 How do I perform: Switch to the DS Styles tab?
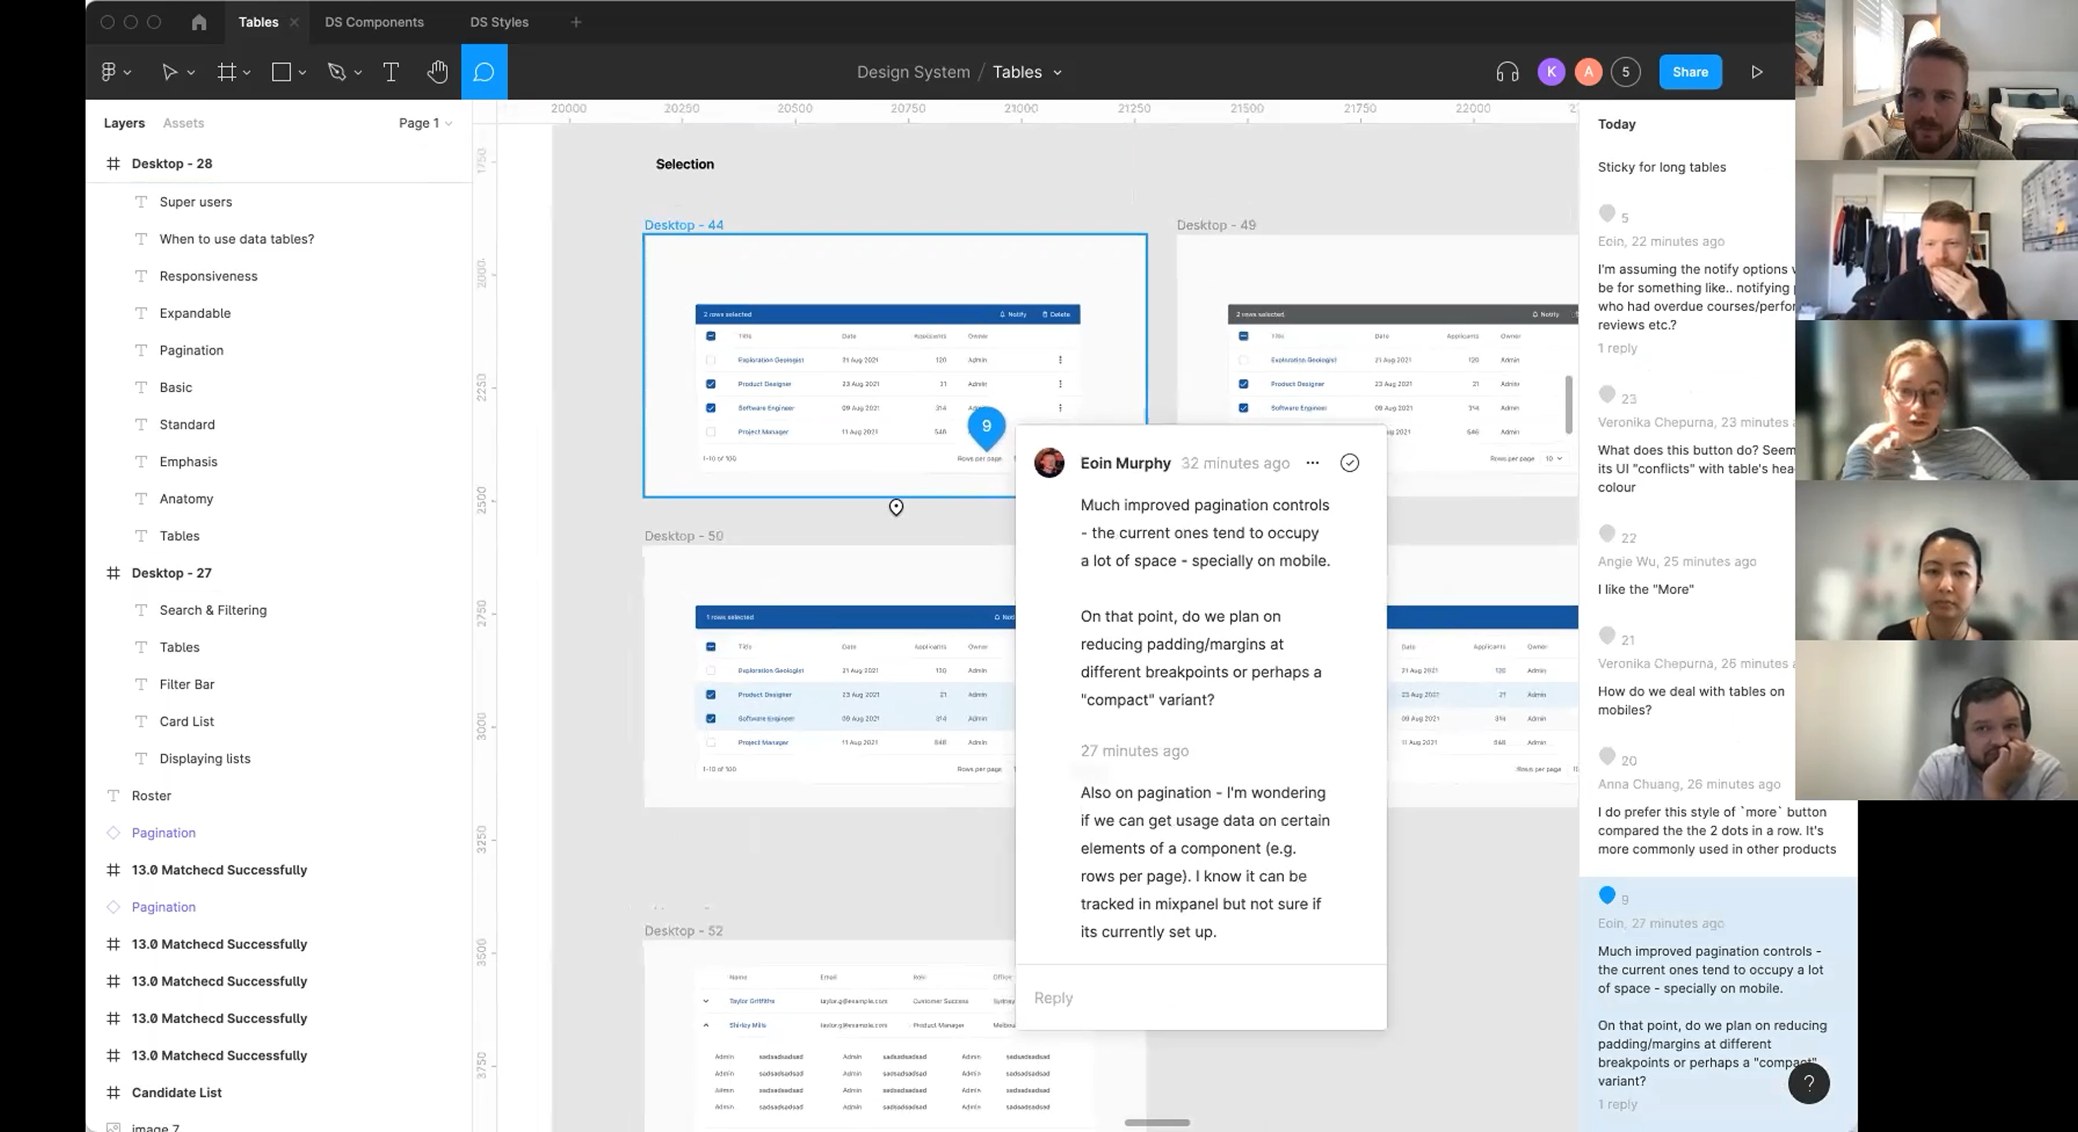(499, 22)
